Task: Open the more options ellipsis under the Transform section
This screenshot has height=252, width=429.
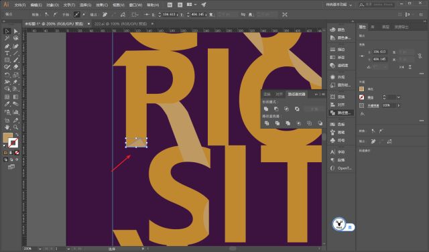Action: click(422, 74)
